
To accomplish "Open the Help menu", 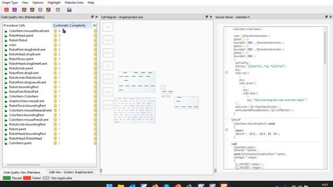I will 91,3.
